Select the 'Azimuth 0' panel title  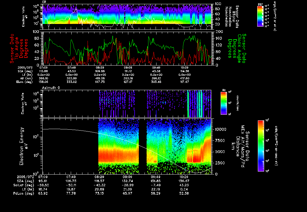tap(51, 88)
